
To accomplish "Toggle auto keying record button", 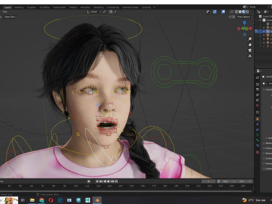I will tap(89, 181).
